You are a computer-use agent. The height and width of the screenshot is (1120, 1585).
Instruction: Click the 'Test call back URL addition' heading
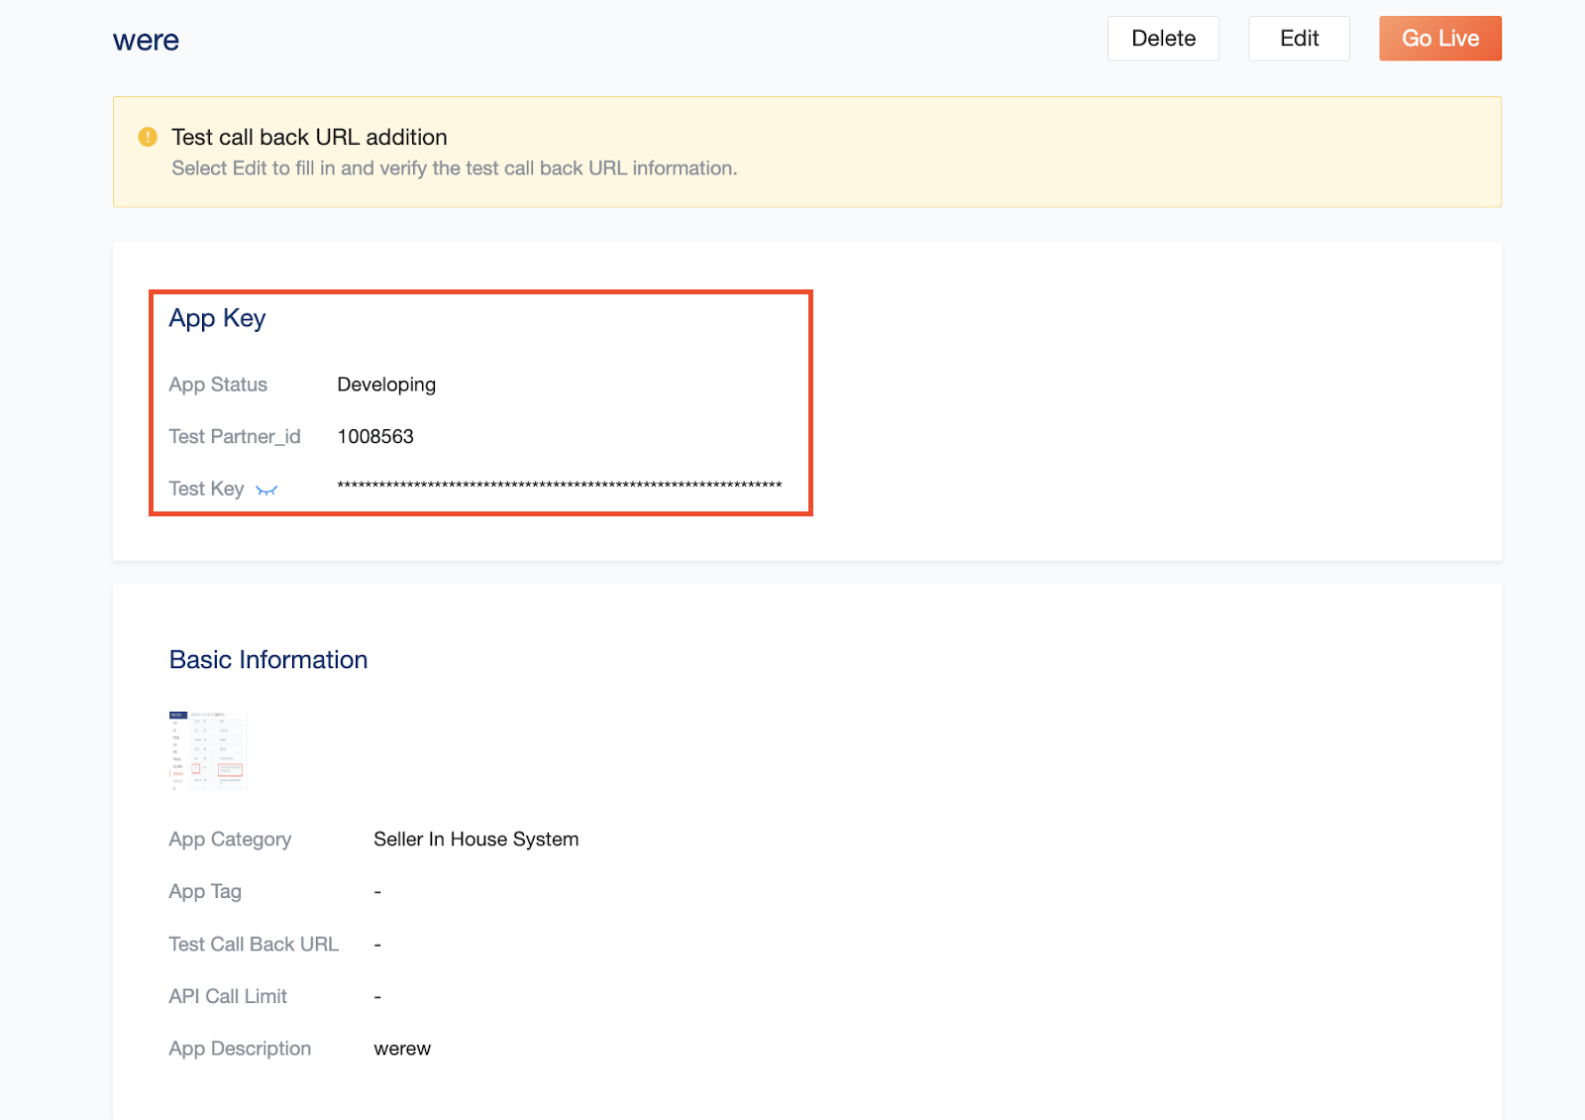(309, 137)
